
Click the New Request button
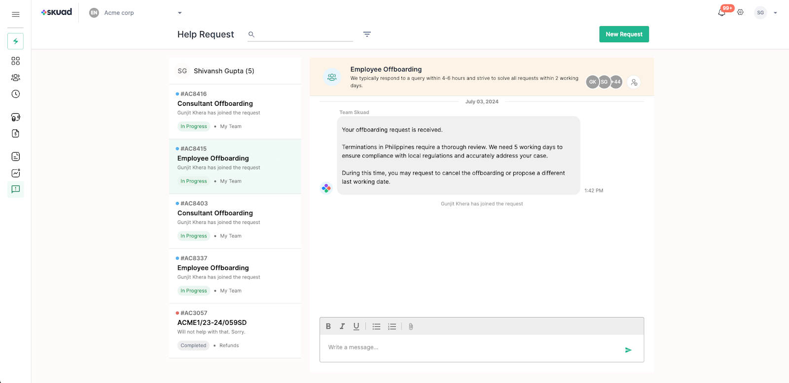[624, 34]
